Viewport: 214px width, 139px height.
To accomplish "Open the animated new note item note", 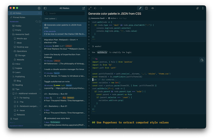I will (x=65, y=122).
